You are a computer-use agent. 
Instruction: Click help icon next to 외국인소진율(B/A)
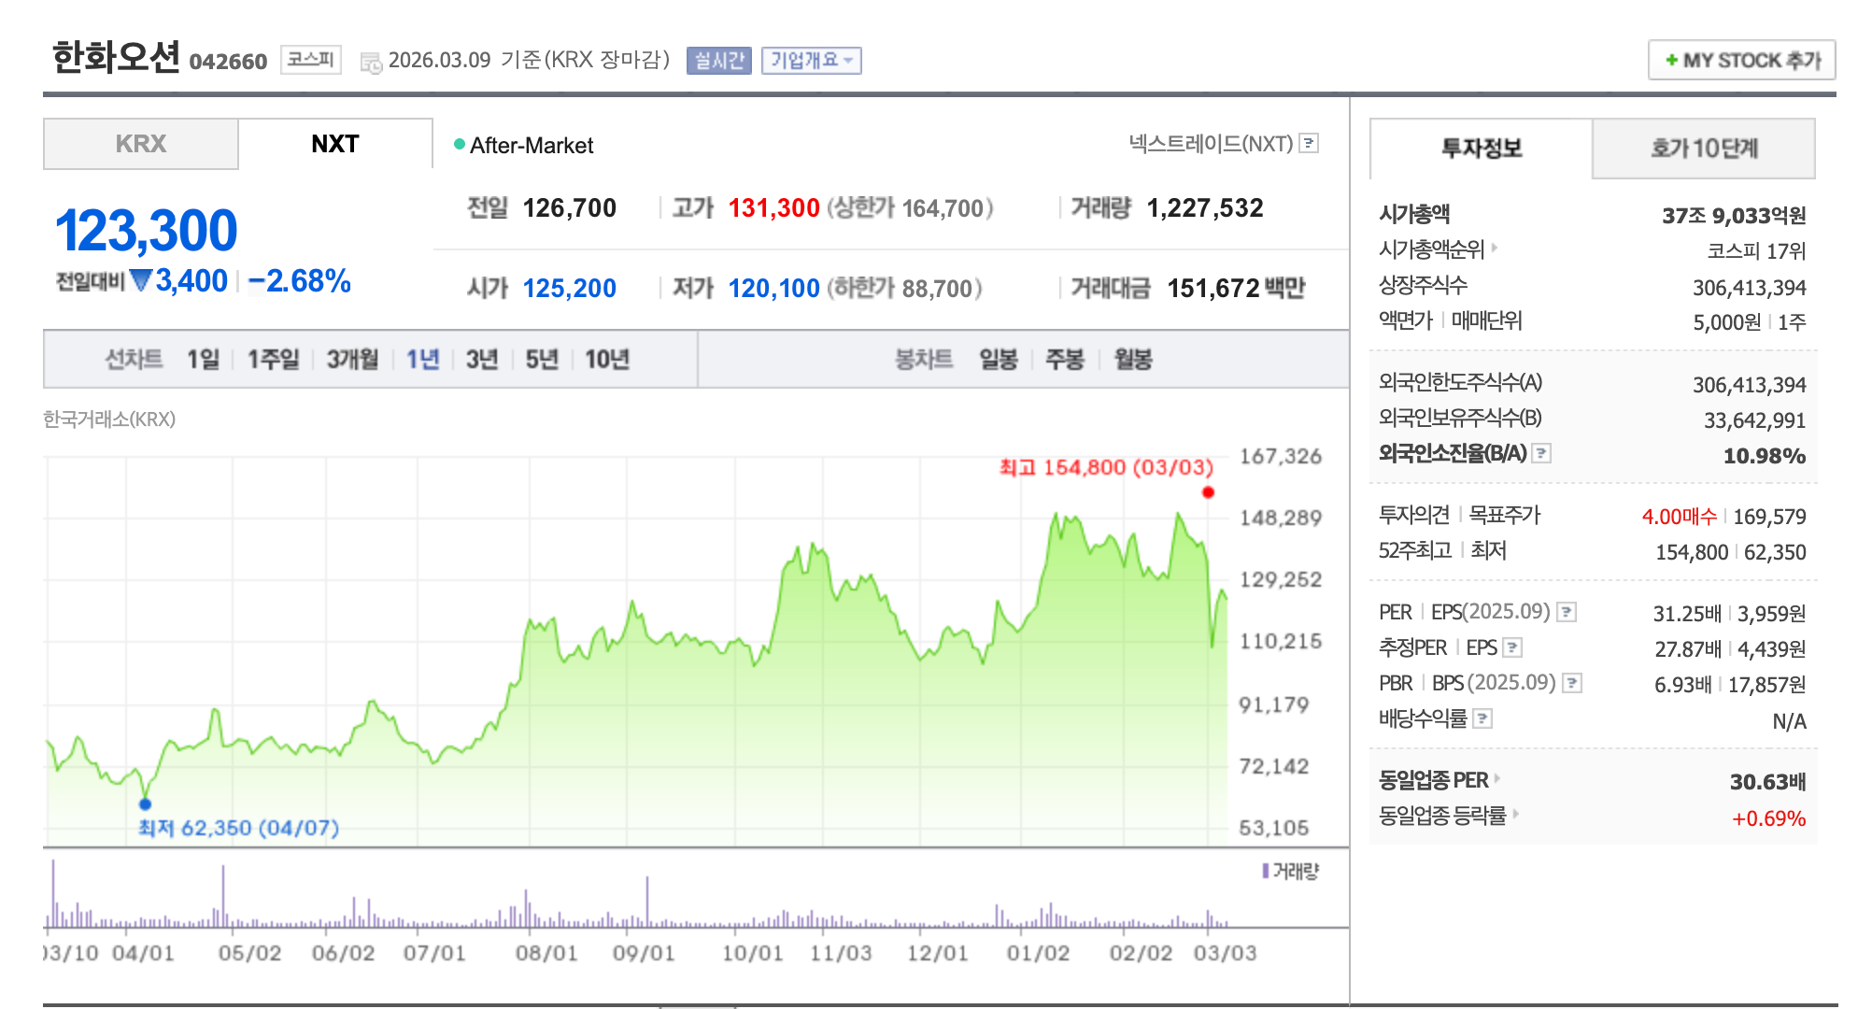coord(1541,453)
